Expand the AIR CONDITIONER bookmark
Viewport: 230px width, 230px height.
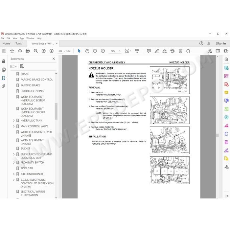tap(14, 174)
